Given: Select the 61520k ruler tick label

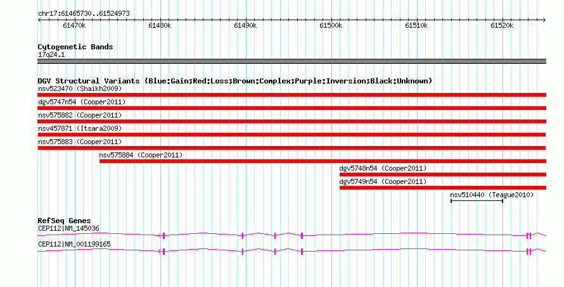Looking at the screenshot, I should [x=502, y=25].
